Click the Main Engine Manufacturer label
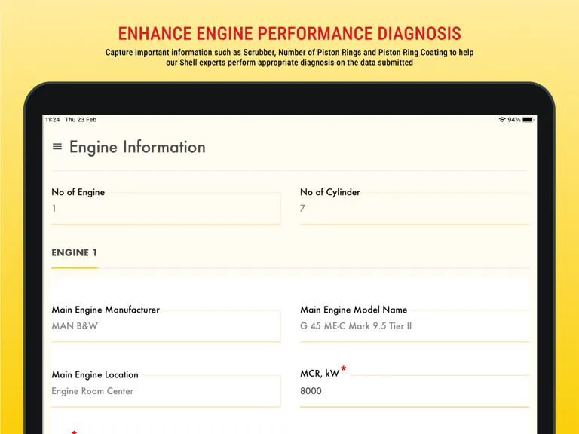 pos(106,310)
